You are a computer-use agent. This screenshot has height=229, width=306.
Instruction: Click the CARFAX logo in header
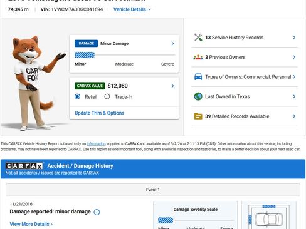click(24, 166)
